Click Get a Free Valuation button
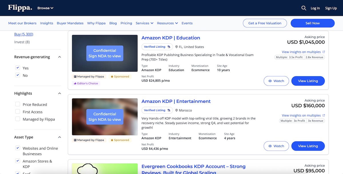Viewport: 343px width, 174px height. click(265, 23)
